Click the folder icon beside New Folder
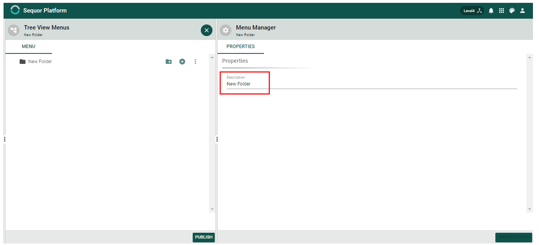 22,61
